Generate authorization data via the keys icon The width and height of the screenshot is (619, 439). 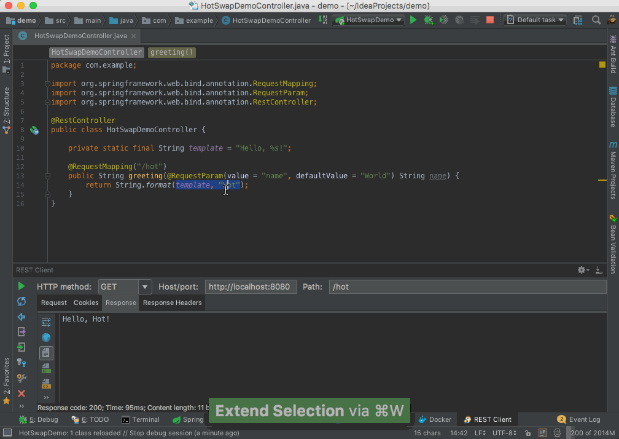[x=21, y=363]
